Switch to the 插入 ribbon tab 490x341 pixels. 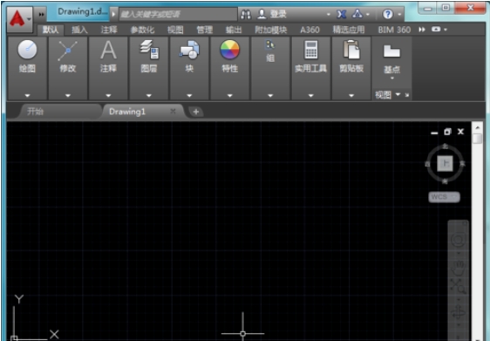79,30
